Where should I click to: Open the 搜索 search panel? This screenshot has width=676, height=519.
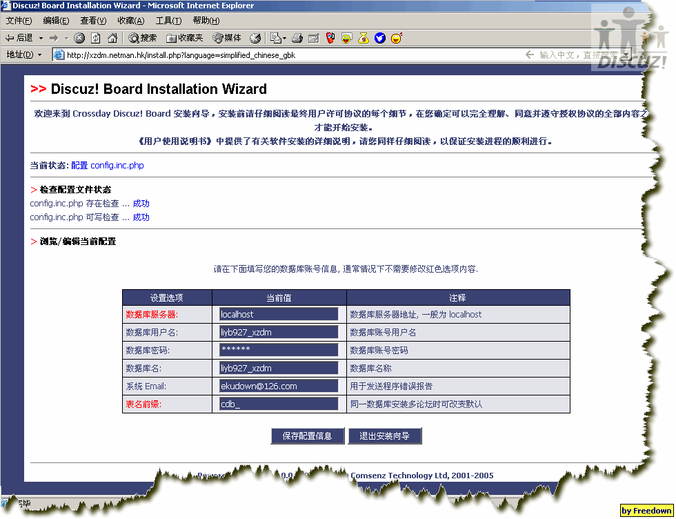[x=143, y=38]
